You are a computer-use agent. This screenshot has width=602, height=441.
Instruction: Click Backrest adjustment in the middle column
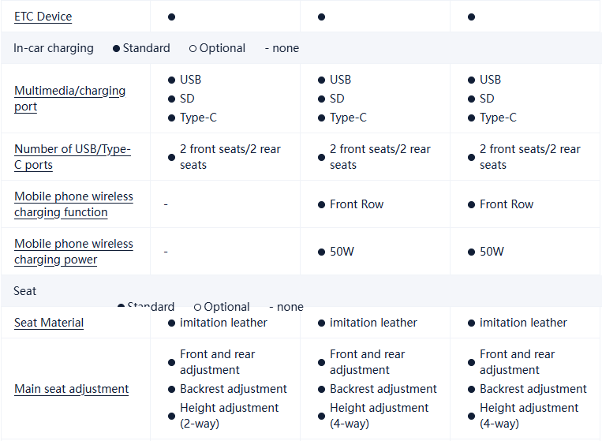click(383, 389)
